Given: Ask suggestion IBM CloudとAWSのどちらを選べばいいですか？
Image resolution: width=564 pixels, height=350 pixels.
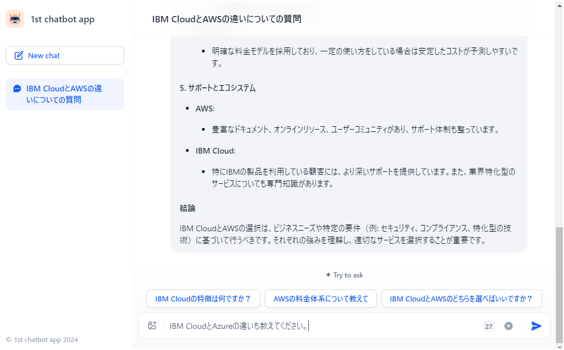Looking at the screenshot, I should point(462,299).
